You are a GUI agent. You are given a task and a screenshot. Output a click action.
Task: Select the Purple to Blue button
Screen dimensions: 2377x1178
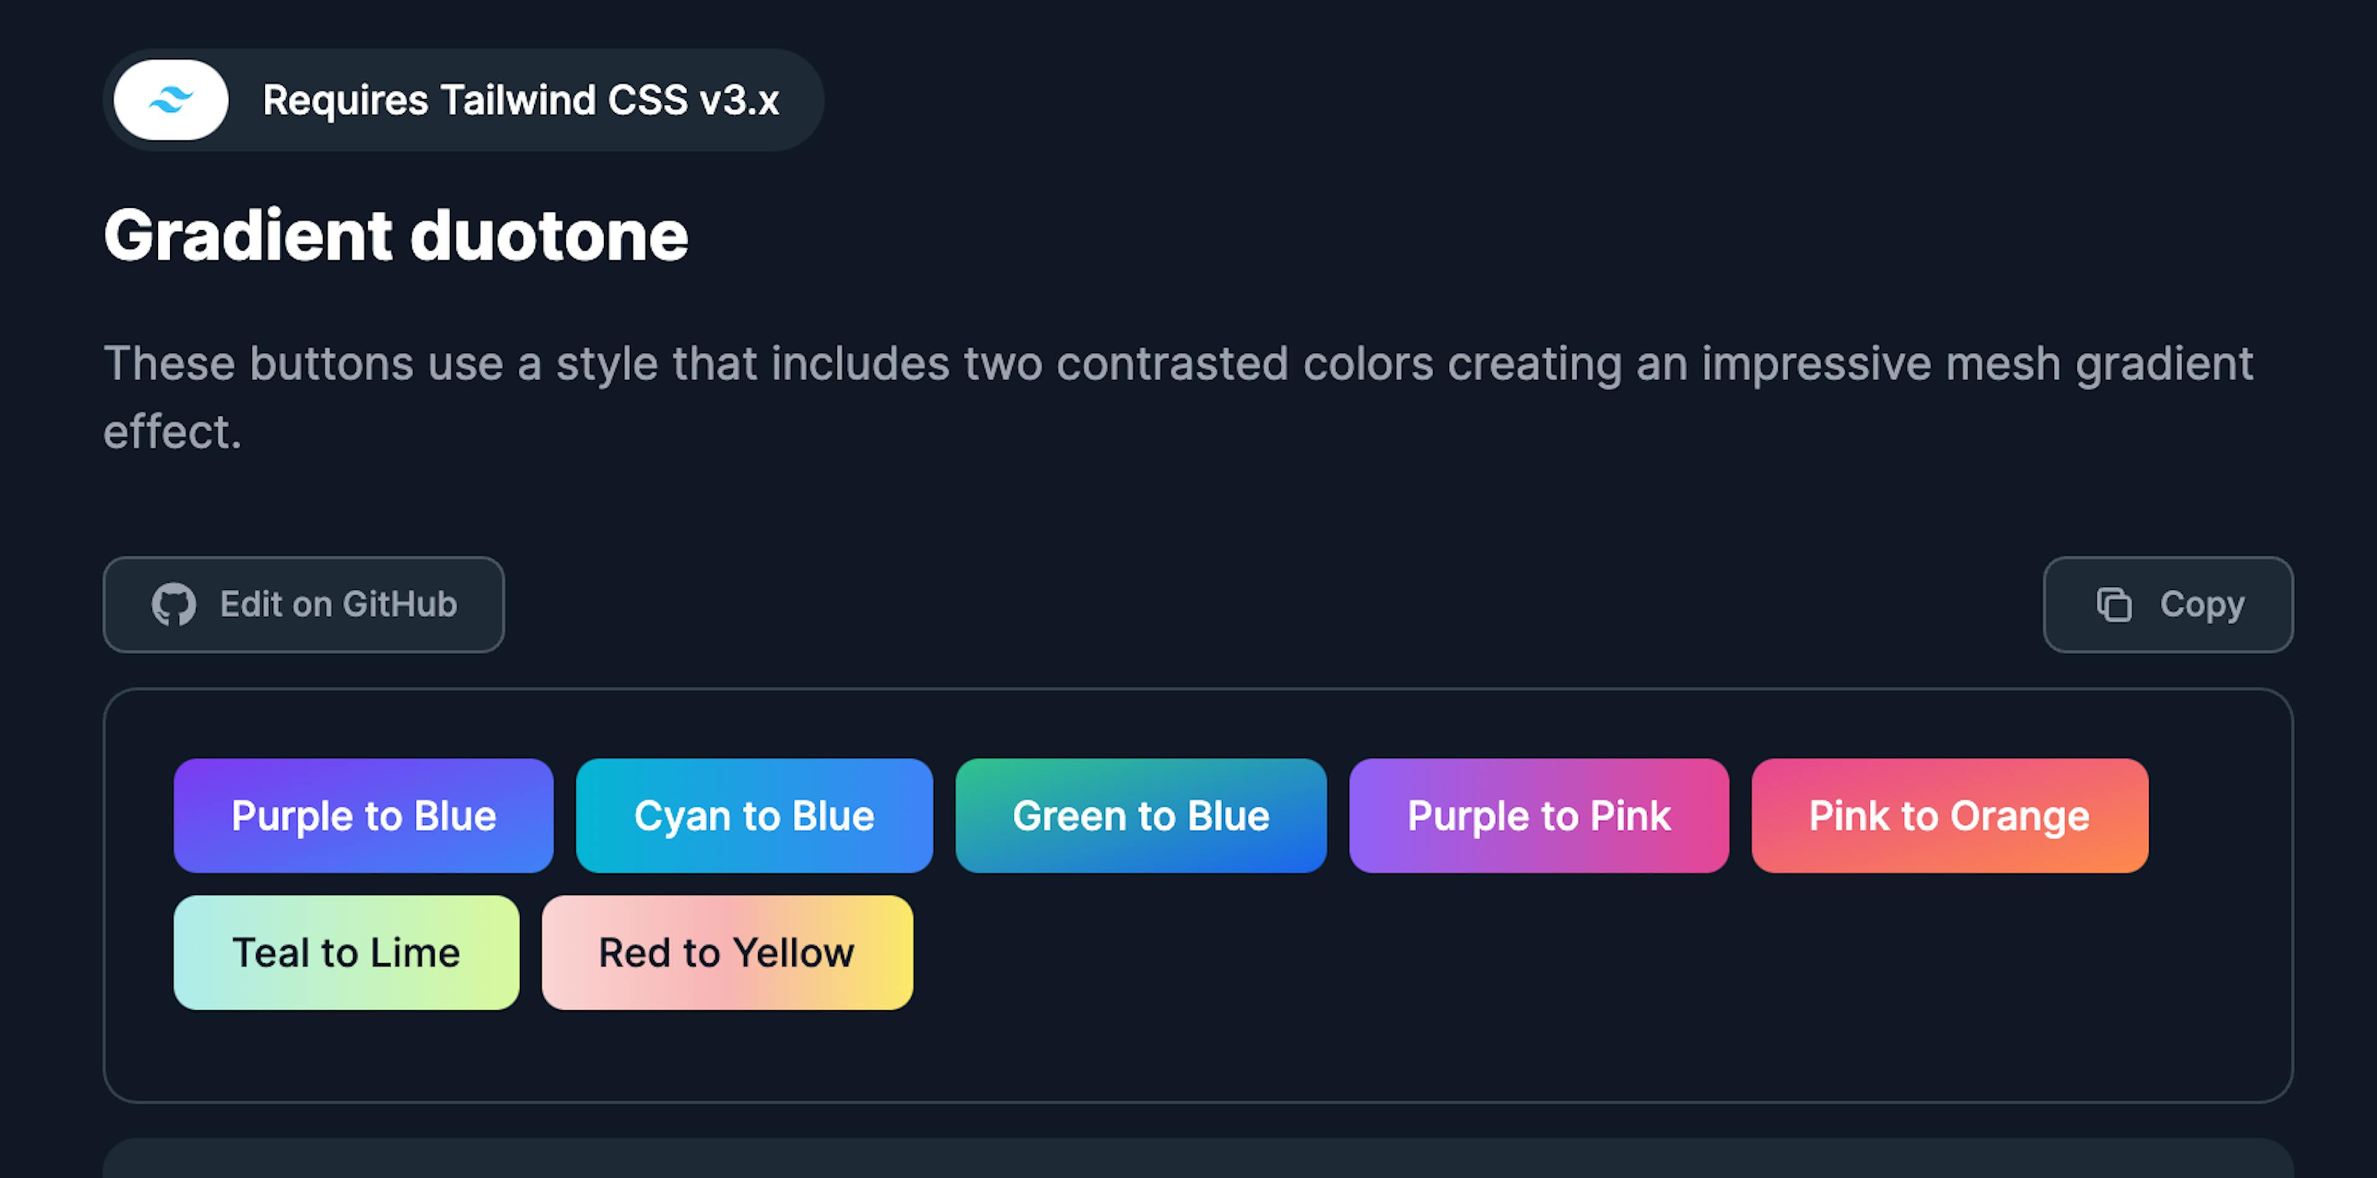[x=365, y=814]
